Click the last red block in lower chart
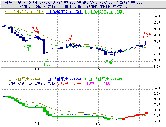Screen dimensions: 166x127 (x=147, y=113)
